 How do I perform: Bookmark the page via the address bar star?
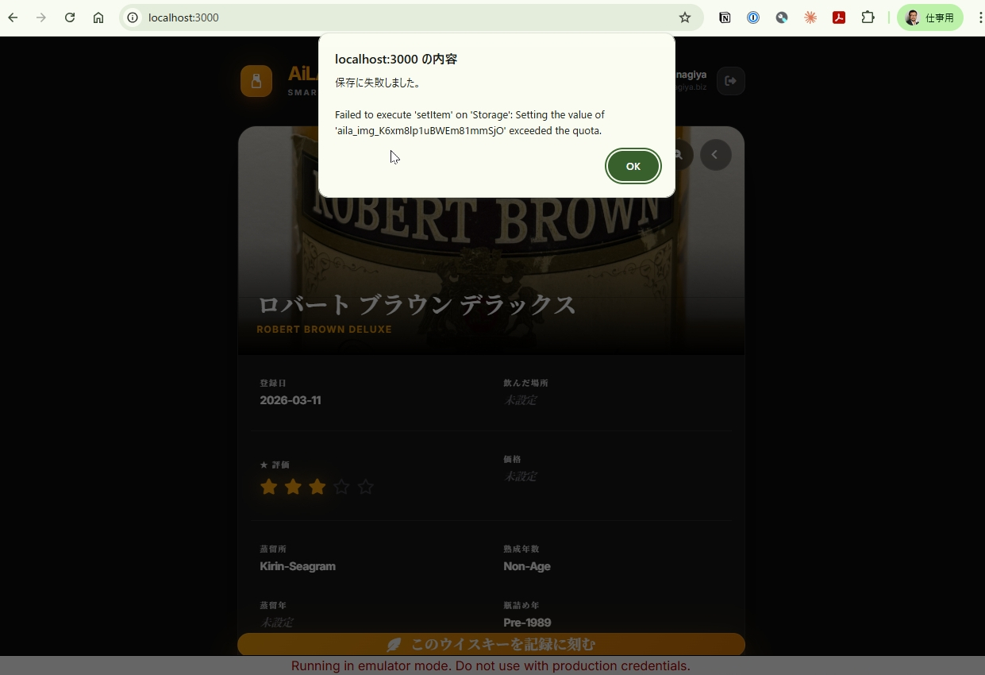click(684, 17)
